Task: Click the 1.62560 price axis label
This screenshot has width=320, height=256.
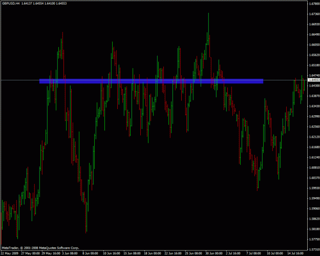Action: (x=314, y=126)
